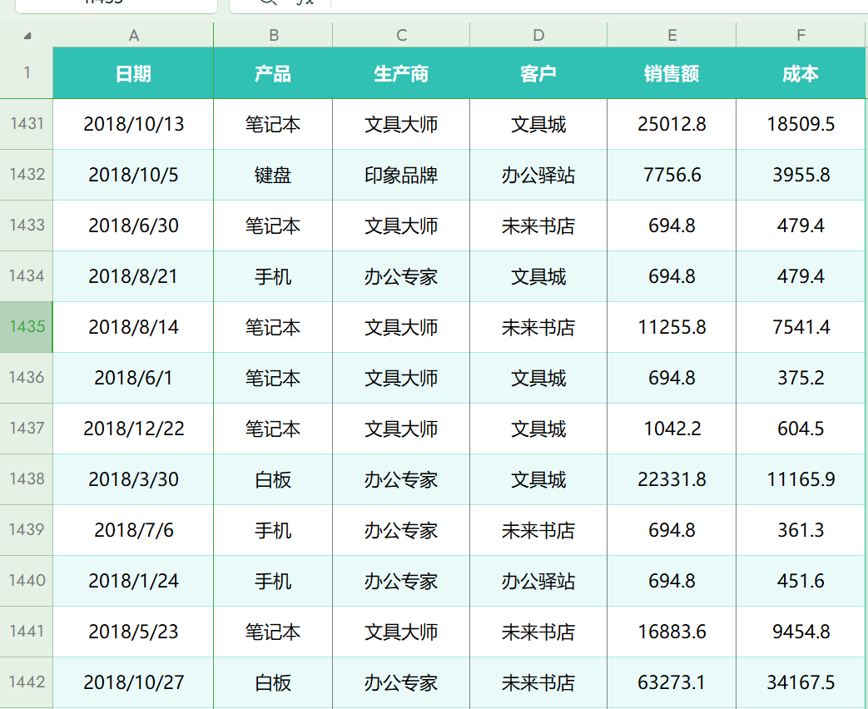Select column B header
Image resolution: width=868 pixels, height=709 pixels.
tap(273, 36)
